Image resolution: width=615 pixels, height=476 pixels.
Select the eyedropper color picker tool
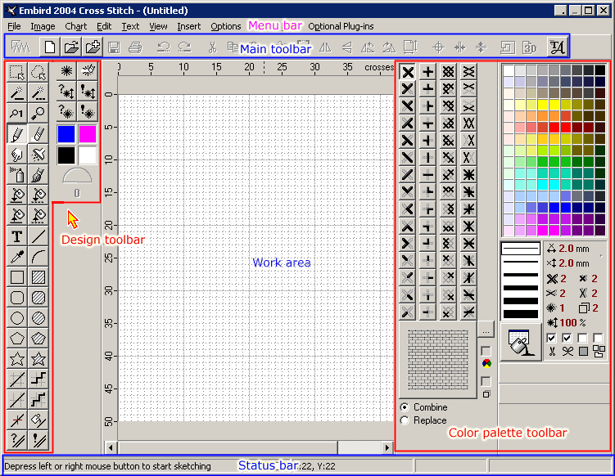click(x=17, y=257)
